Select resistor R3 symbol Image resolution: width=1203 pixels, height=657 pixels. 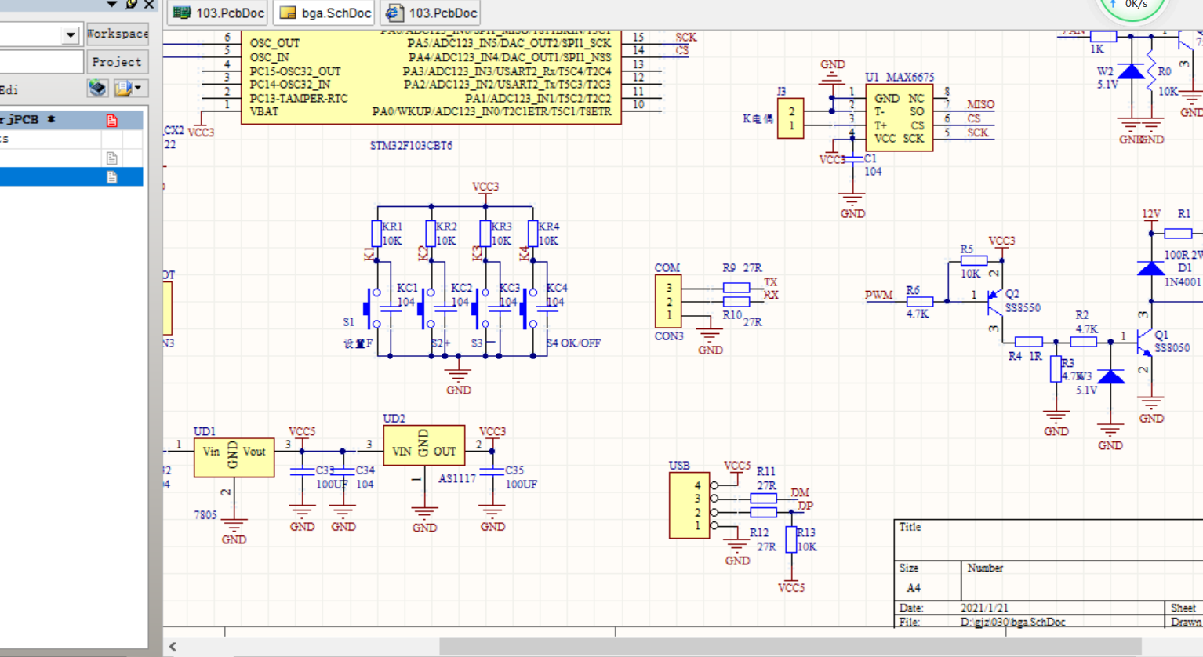point(1056,369)
